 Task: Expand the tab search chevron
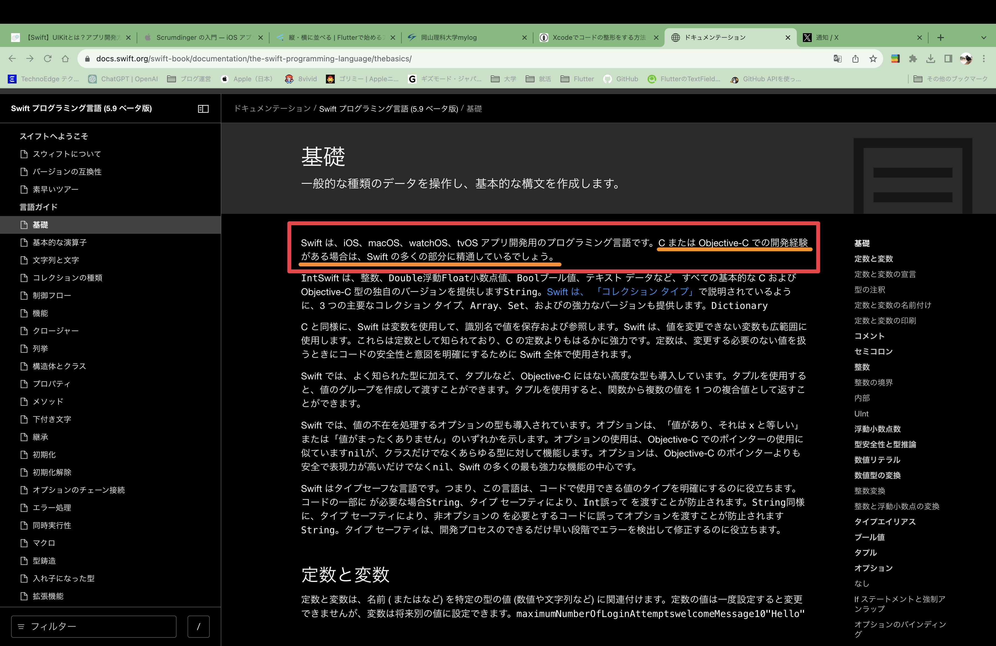(984, 38)
